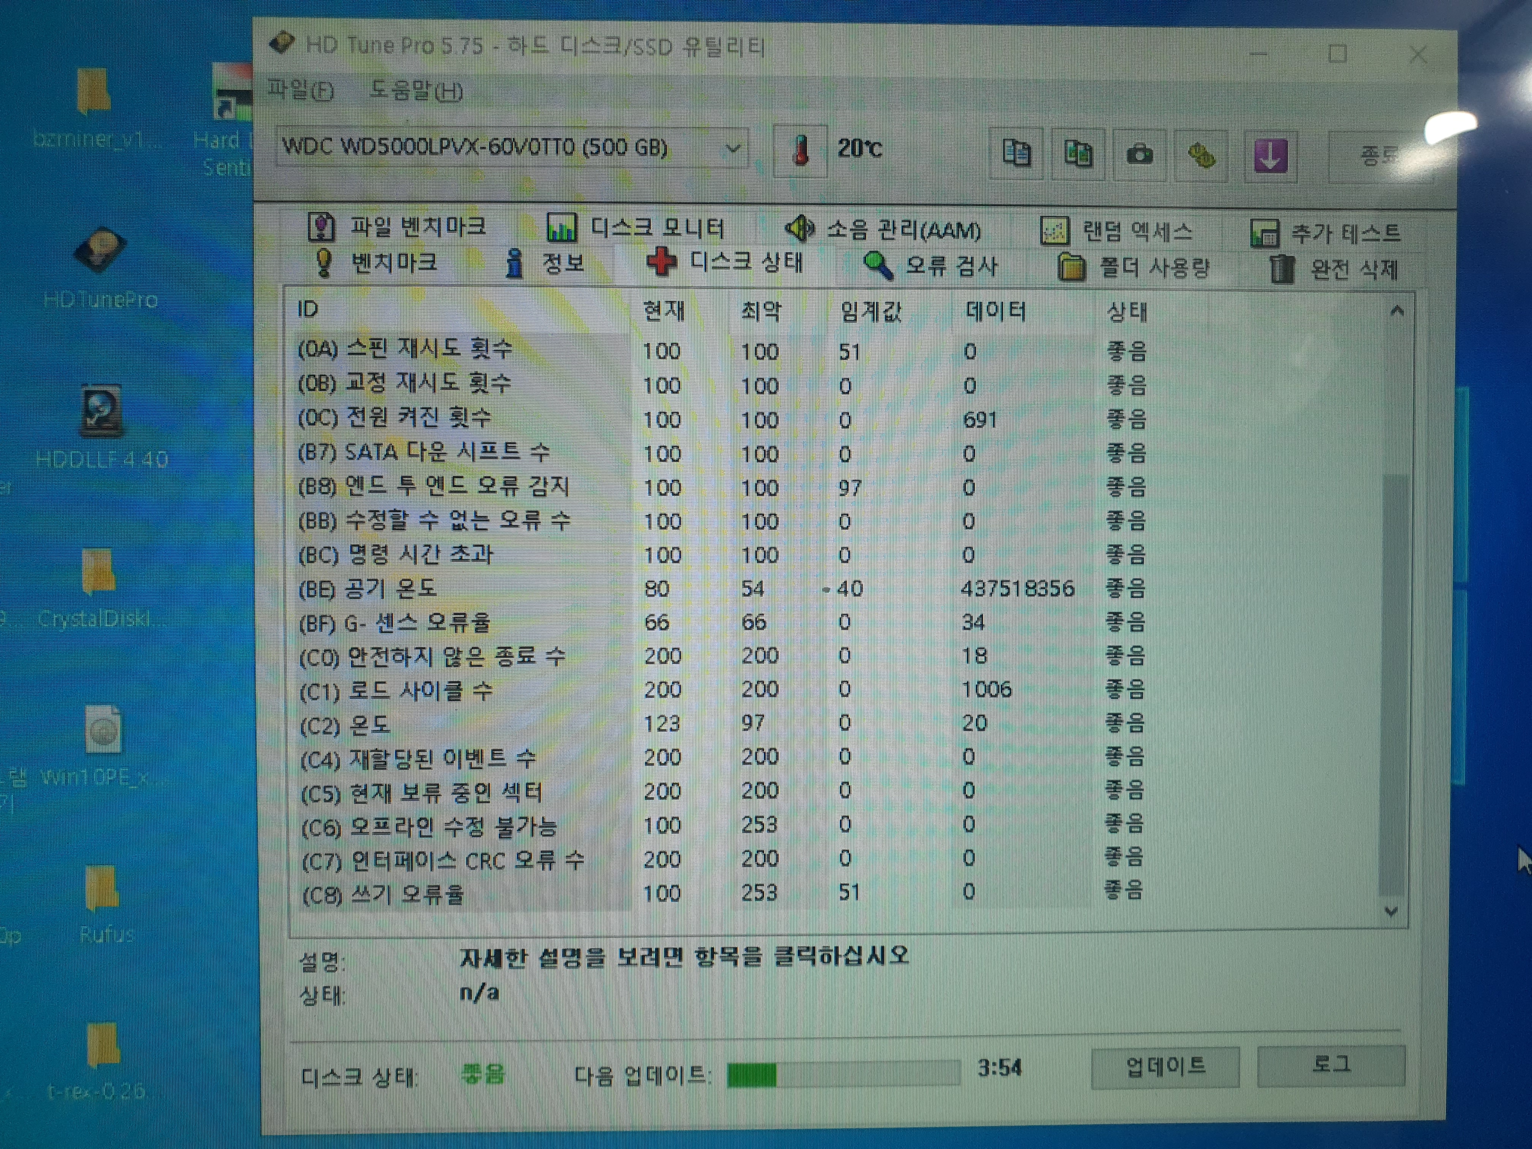Image resolution: width=1532 pixels, height=1149 pixels.
Task: Click the next update progress bar
Action: pos(844,1074)
